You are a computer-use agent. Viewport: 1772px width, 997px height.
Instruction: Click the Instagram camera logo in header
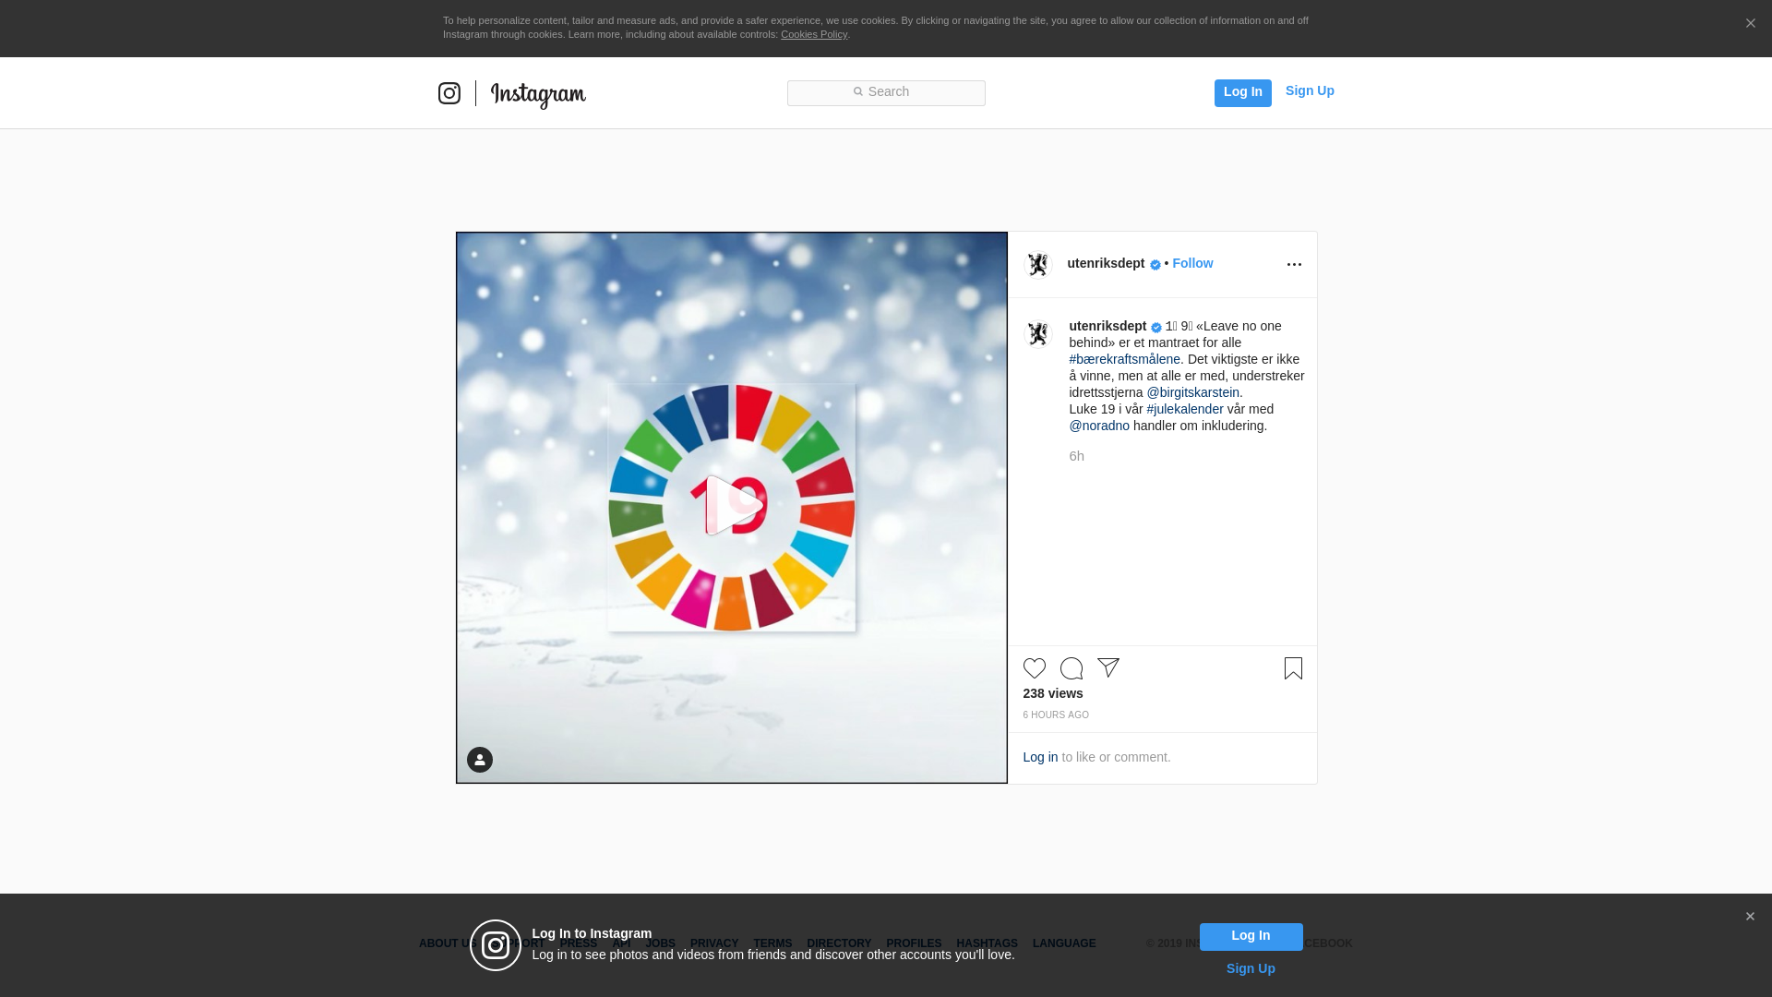449,93
